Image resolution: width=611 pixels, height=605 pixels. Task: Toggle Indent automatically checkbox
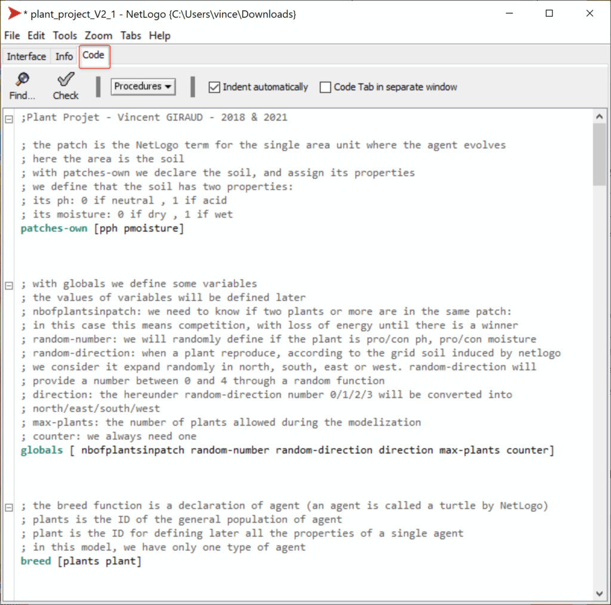(x=214, y=87)
